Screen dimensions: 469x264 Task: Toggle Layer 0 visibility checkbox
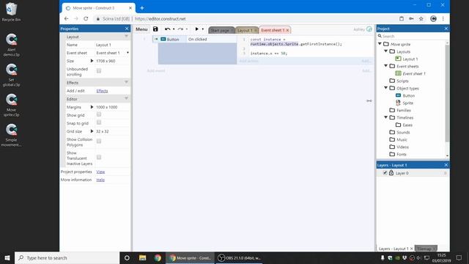385,173
